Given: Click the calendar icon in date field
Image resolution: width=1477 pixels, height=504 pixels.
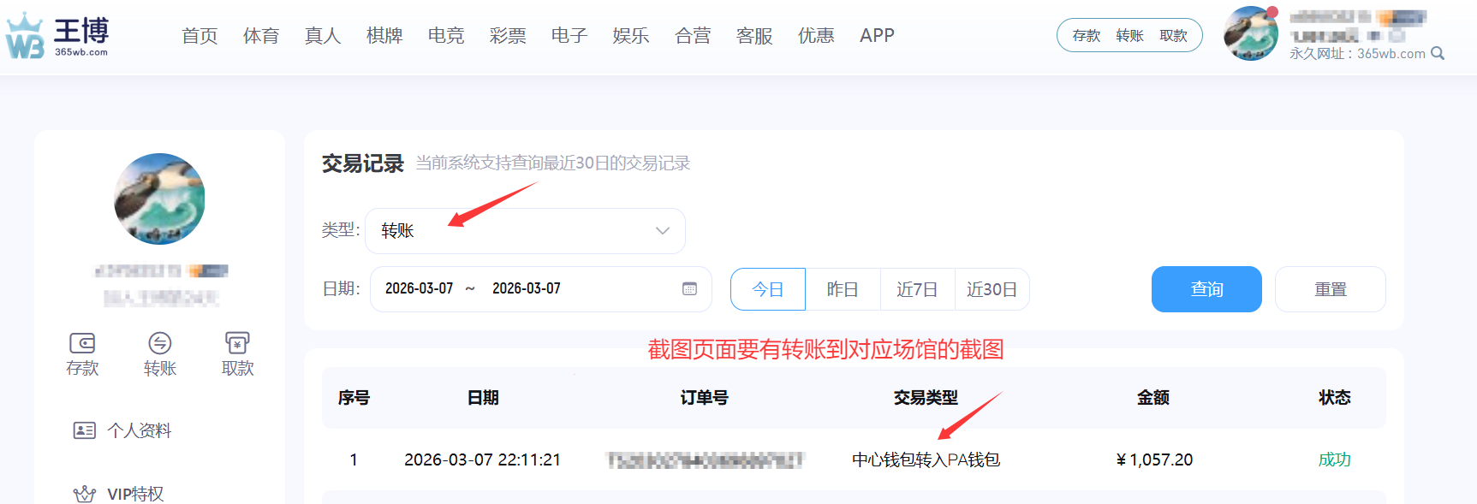Looking at the screenshot, I should tap(689, 289).
